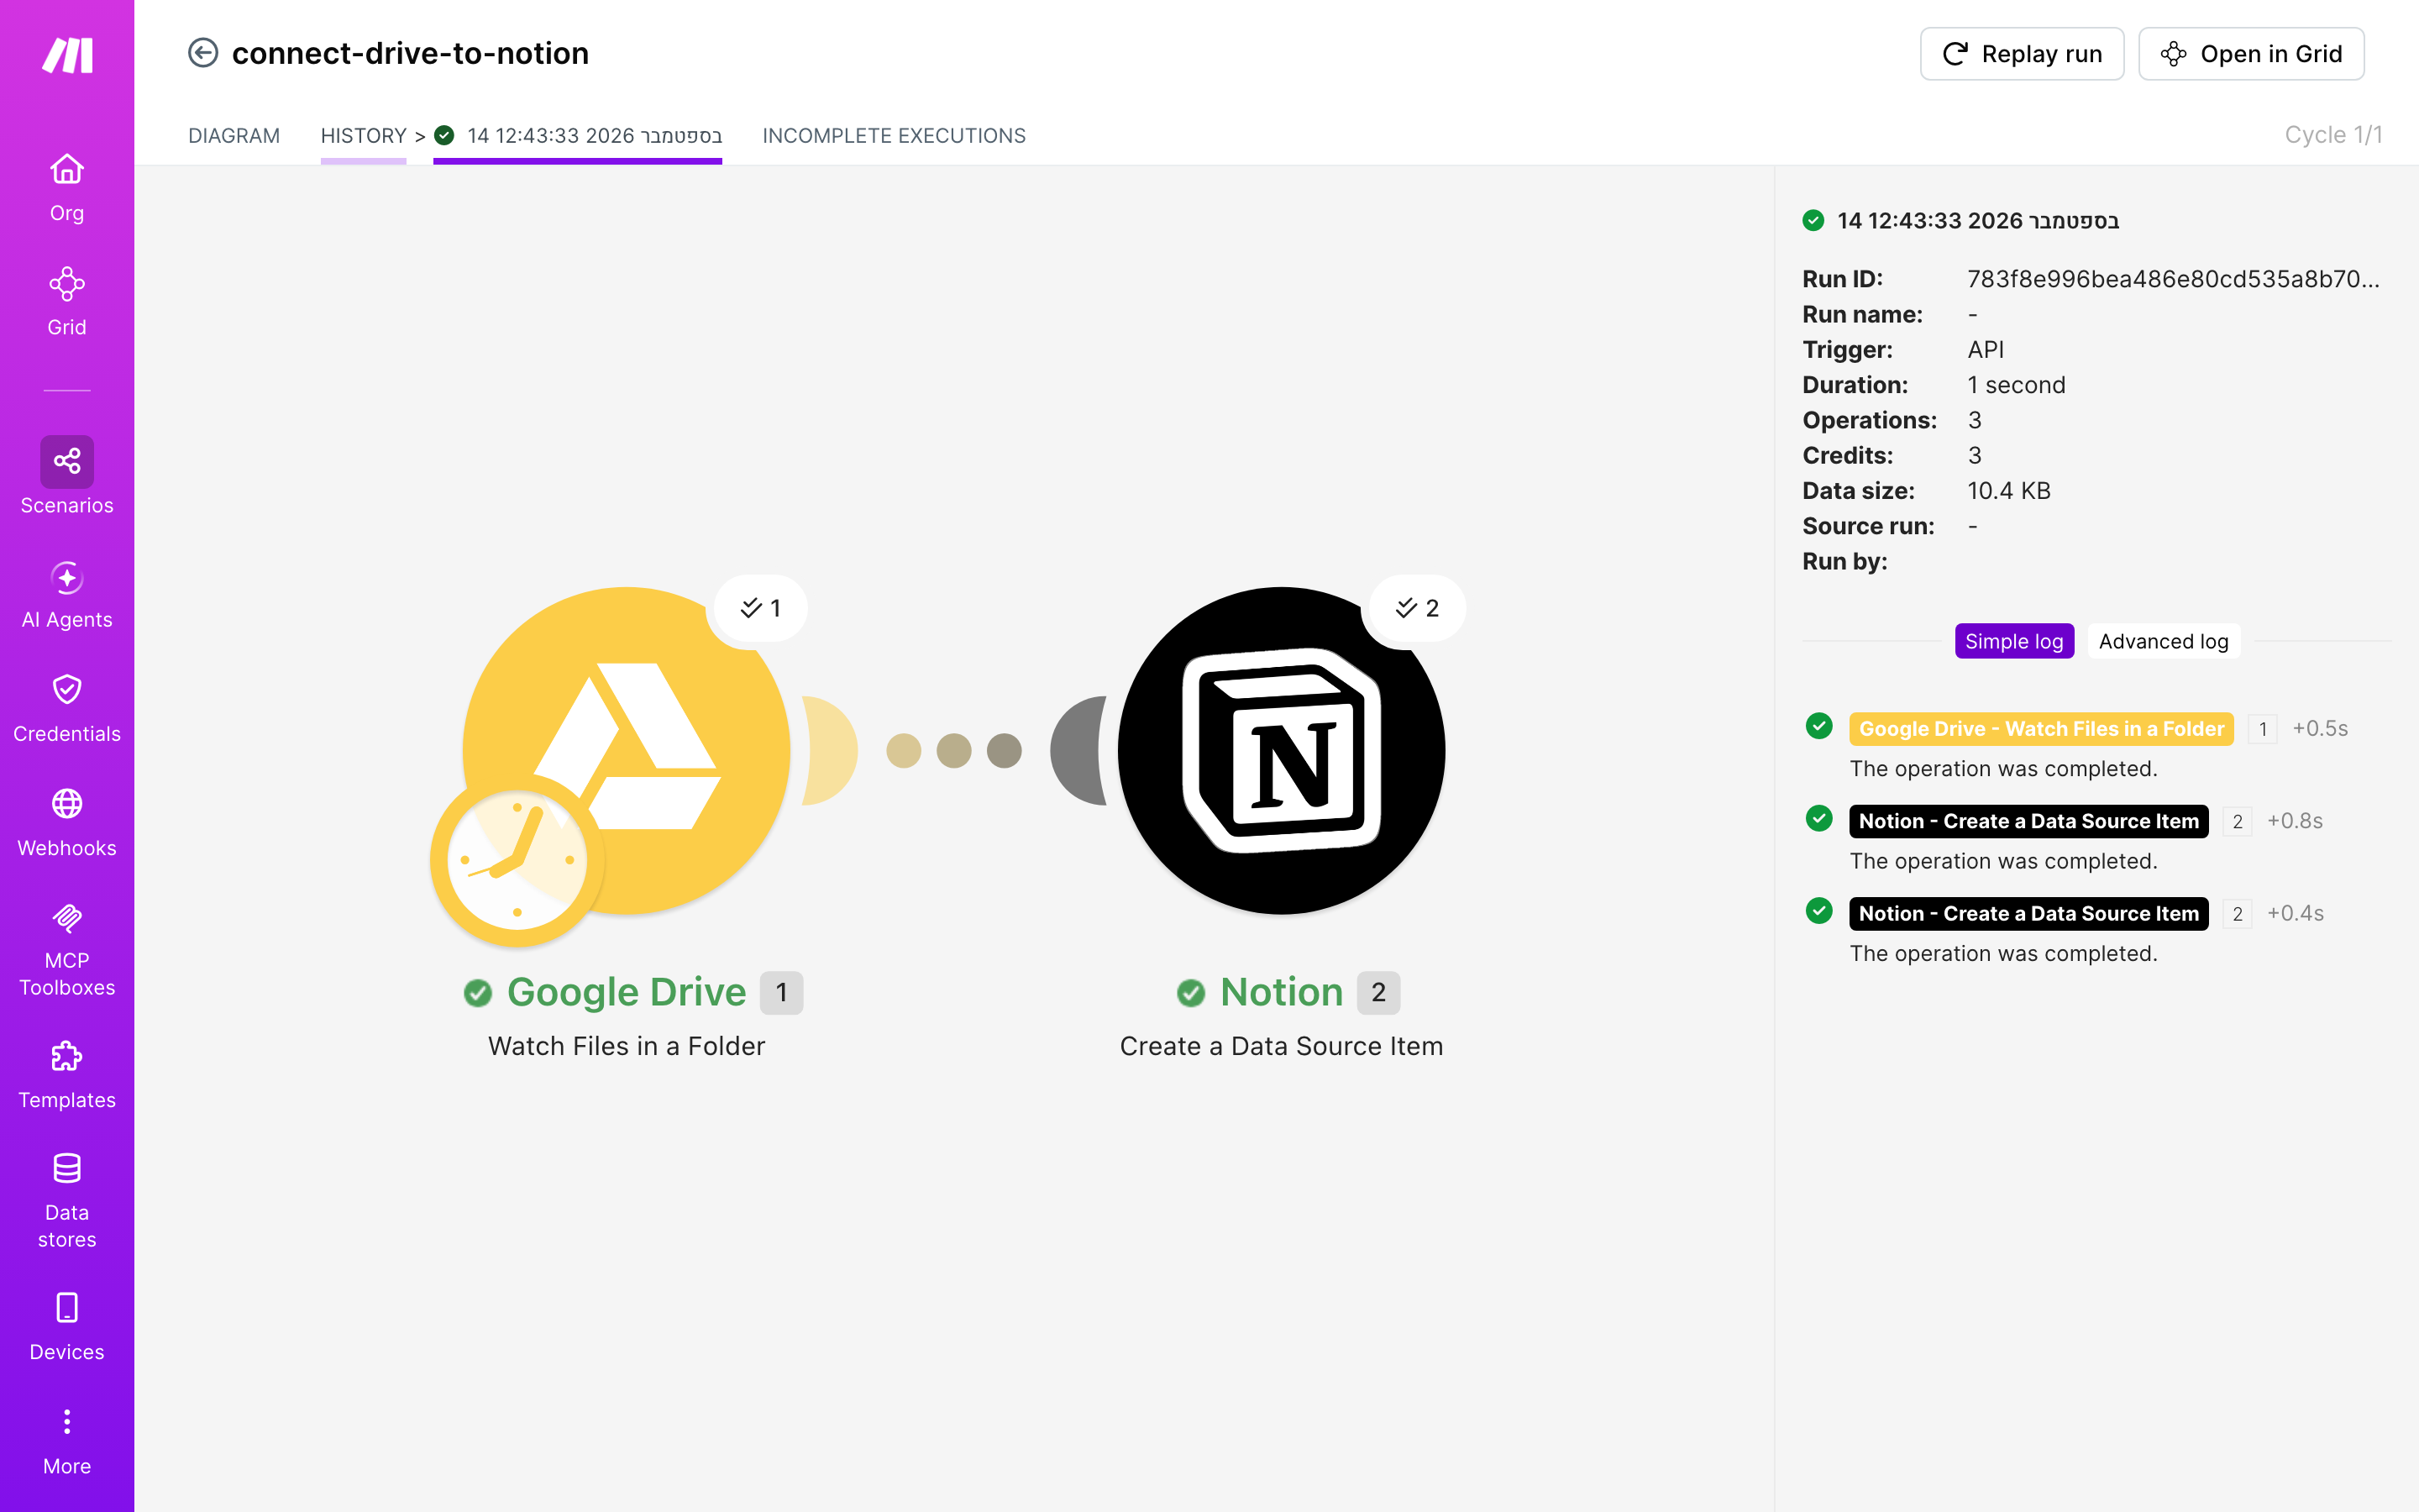Go to Scenarios in the sidebar
This screenshot has height=1512, width=2419.
coord(67,476)
